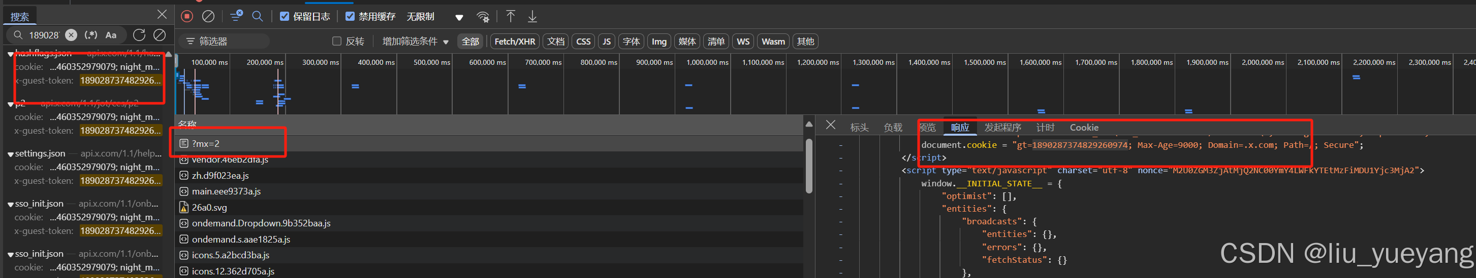The height and width of the screenshot is (278, 1476).
Task: Click the script icon beside main.eee9373a.js
Action: click(184, 191)
